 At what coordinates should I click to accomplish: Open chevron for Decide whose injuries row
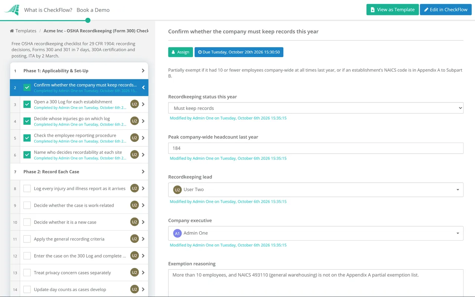point(143,121)
